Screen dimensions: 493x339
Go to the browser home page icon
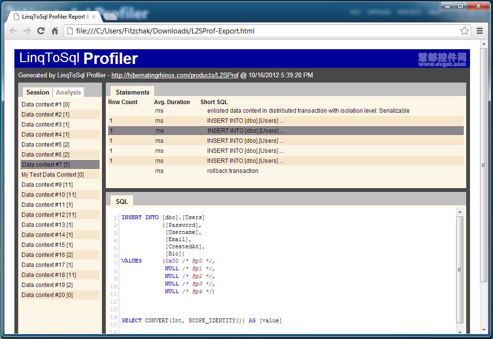click(55, 31)
